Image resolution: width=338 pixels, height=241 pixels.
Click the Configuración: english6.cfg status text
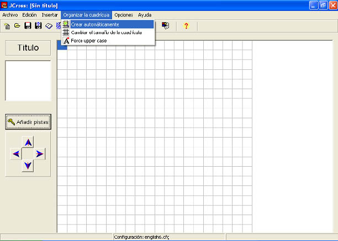tap(141, 237)
